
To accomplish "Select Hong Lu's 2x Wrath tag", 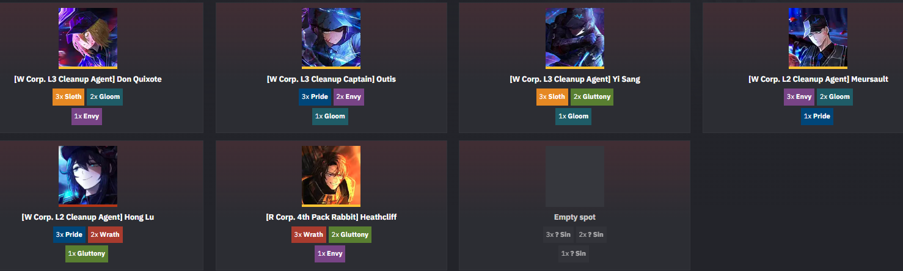I will coord(105,234).
